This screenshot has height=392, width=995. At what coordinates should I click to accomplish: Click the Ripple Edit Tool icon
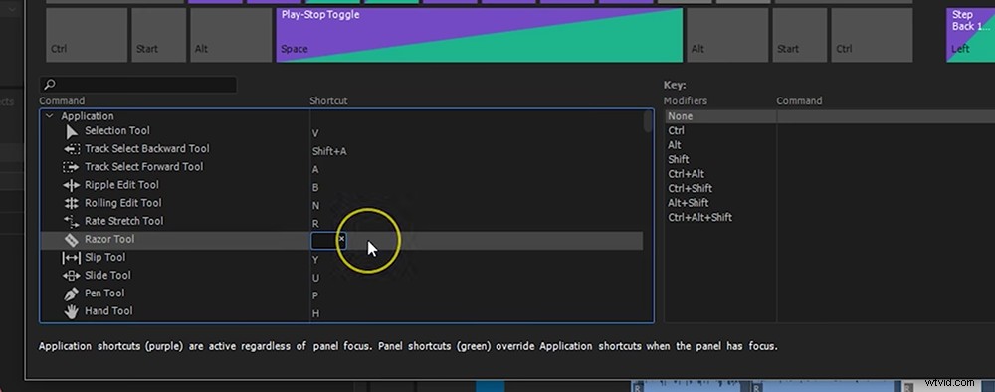click(x=71, y=185)
